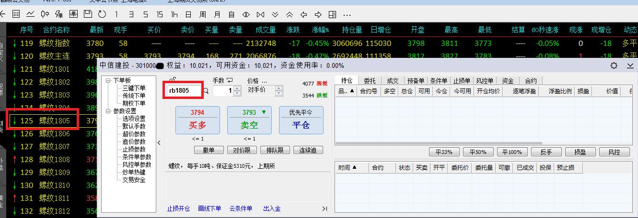Increase 手数 quantity with the up stepper
Image resolution: width=638 pixels, height=218 pixels.
pos(237,88)
